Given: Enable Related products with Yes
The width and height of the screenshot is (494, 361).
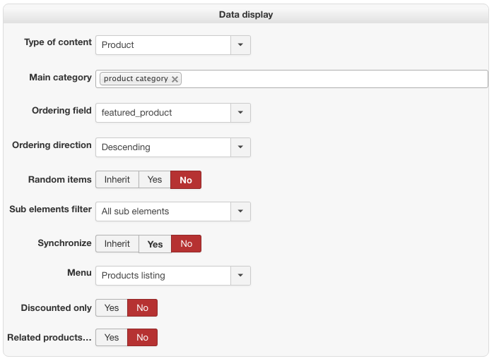Looking at the screenshot, I should pos(112,338).
